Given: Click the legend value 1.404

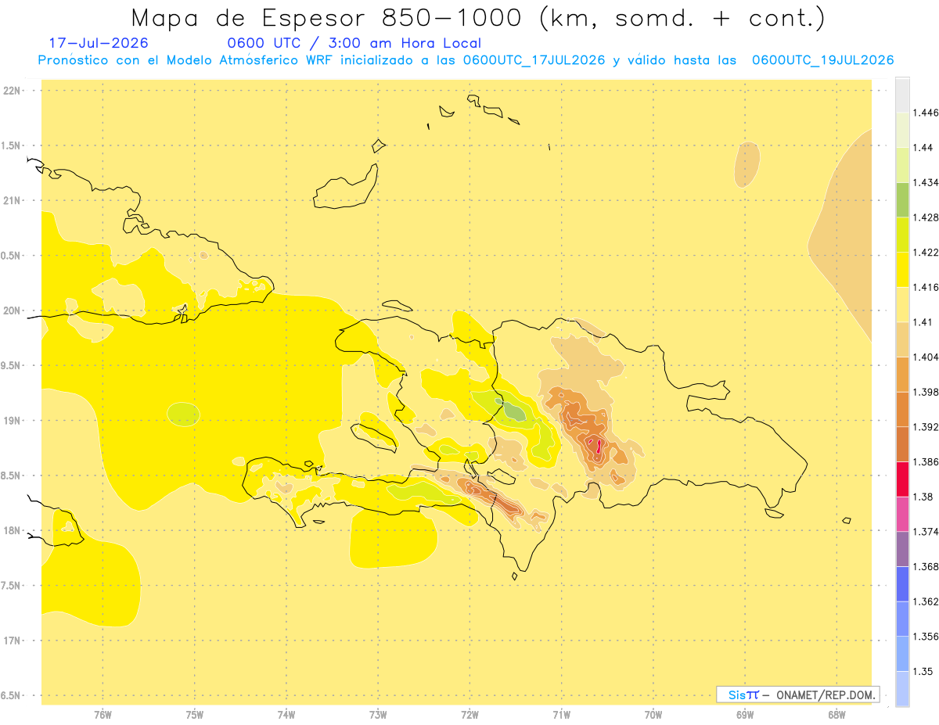Looking at the screenshot, I should [926, 357].
